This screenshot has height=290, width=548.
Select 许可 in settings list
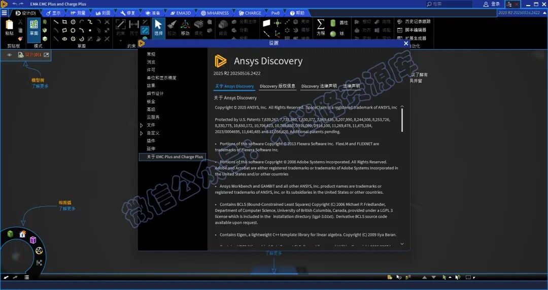point(151,70)
